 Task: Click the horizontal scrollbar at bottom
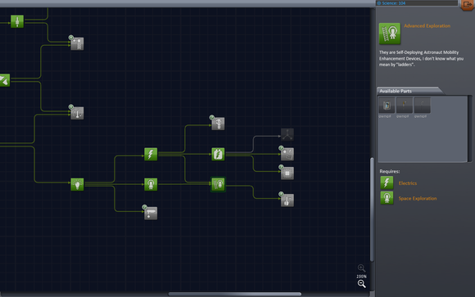[235, 294]
